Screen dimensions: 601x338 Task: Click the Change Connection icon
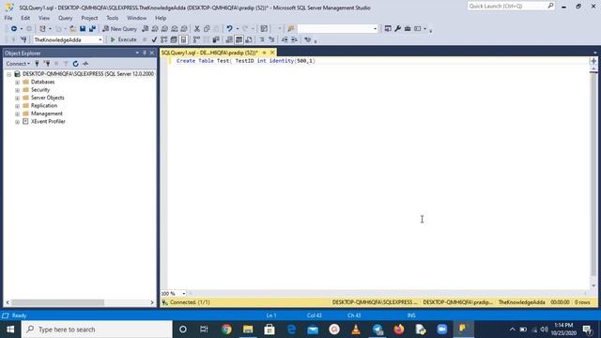coord(23,39)
